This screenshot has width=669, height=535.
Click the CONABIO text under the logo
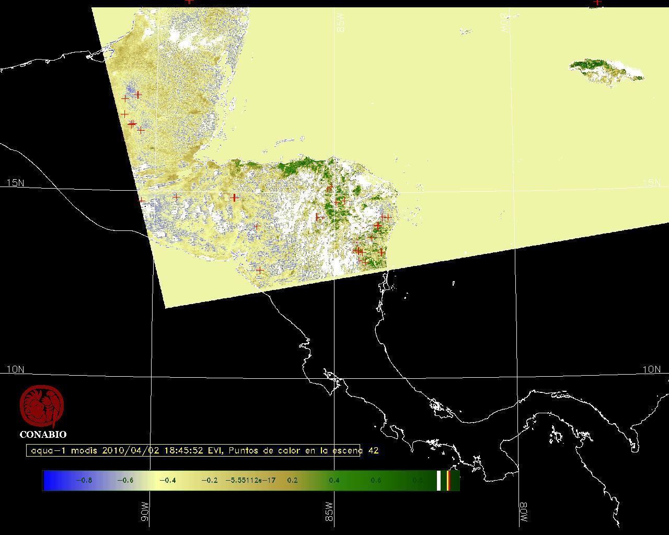click(x=43, y=435)
